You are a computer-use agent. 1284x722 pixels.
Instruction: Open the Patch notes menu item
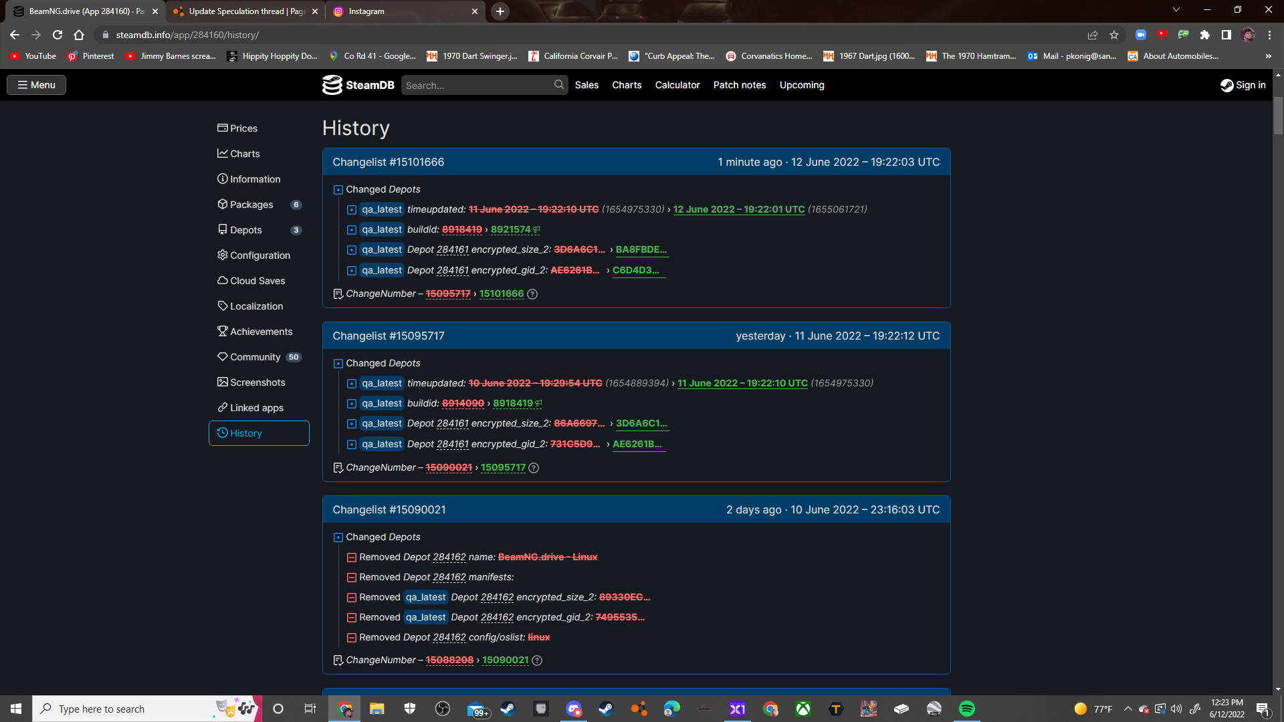[740, 85]
